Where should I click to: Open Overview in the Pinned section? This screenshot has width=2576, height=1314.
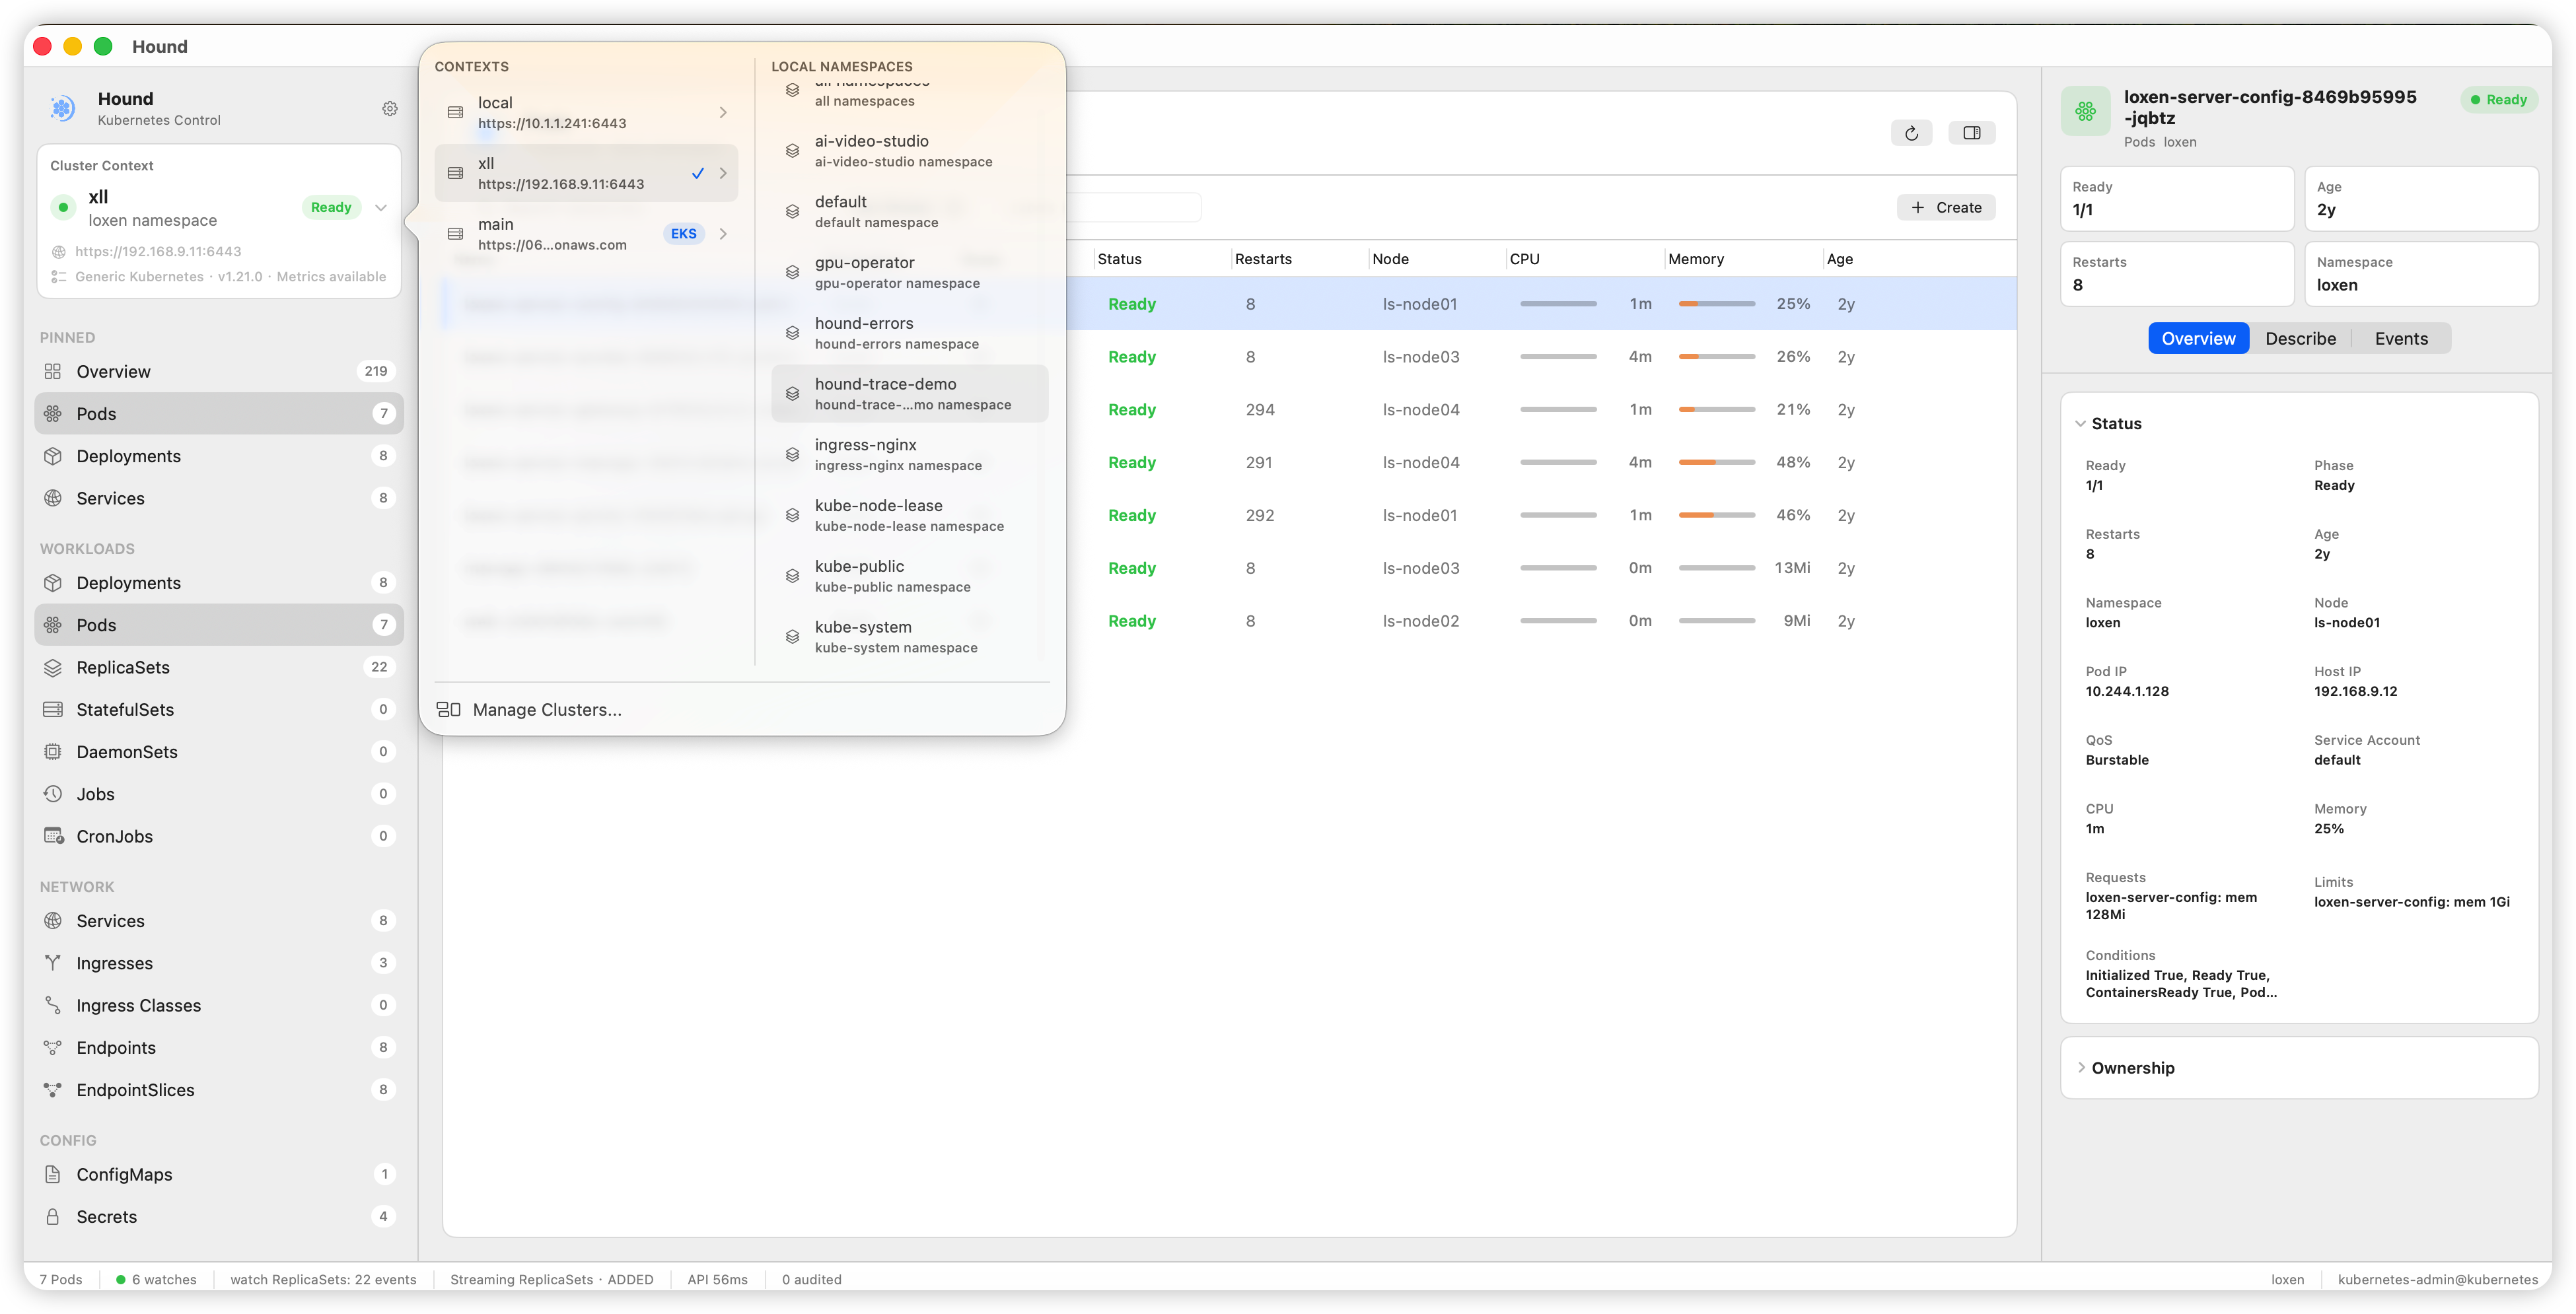click(219, 371)
